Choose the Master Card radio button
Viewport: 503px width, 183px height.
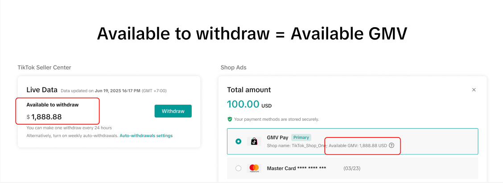pyautogui.click(x=239, y=168)
